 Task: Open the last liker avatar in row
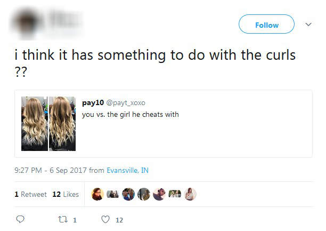190,194
